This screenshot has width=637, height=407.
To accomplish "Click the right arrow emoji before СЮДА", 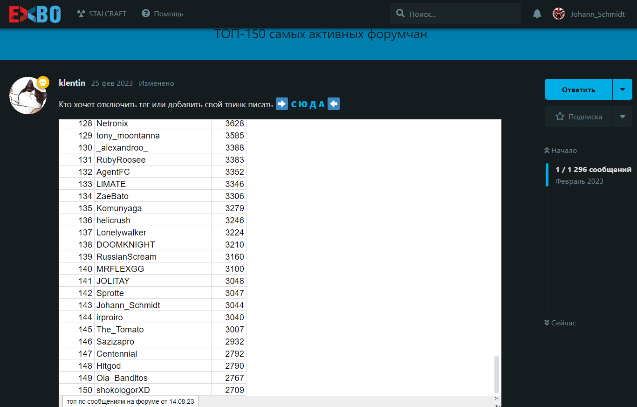I will 282,103.
